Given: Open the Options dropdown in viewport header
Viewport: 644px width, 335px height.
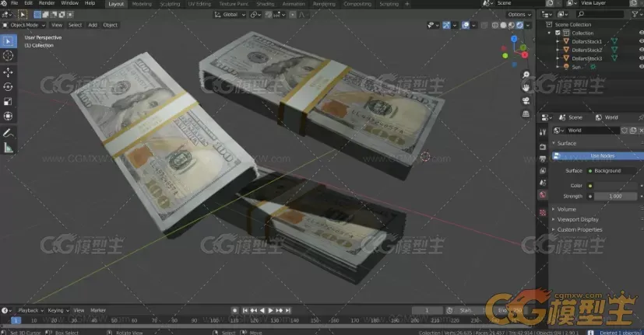Looking at the screenshot, I should (519, 15).
